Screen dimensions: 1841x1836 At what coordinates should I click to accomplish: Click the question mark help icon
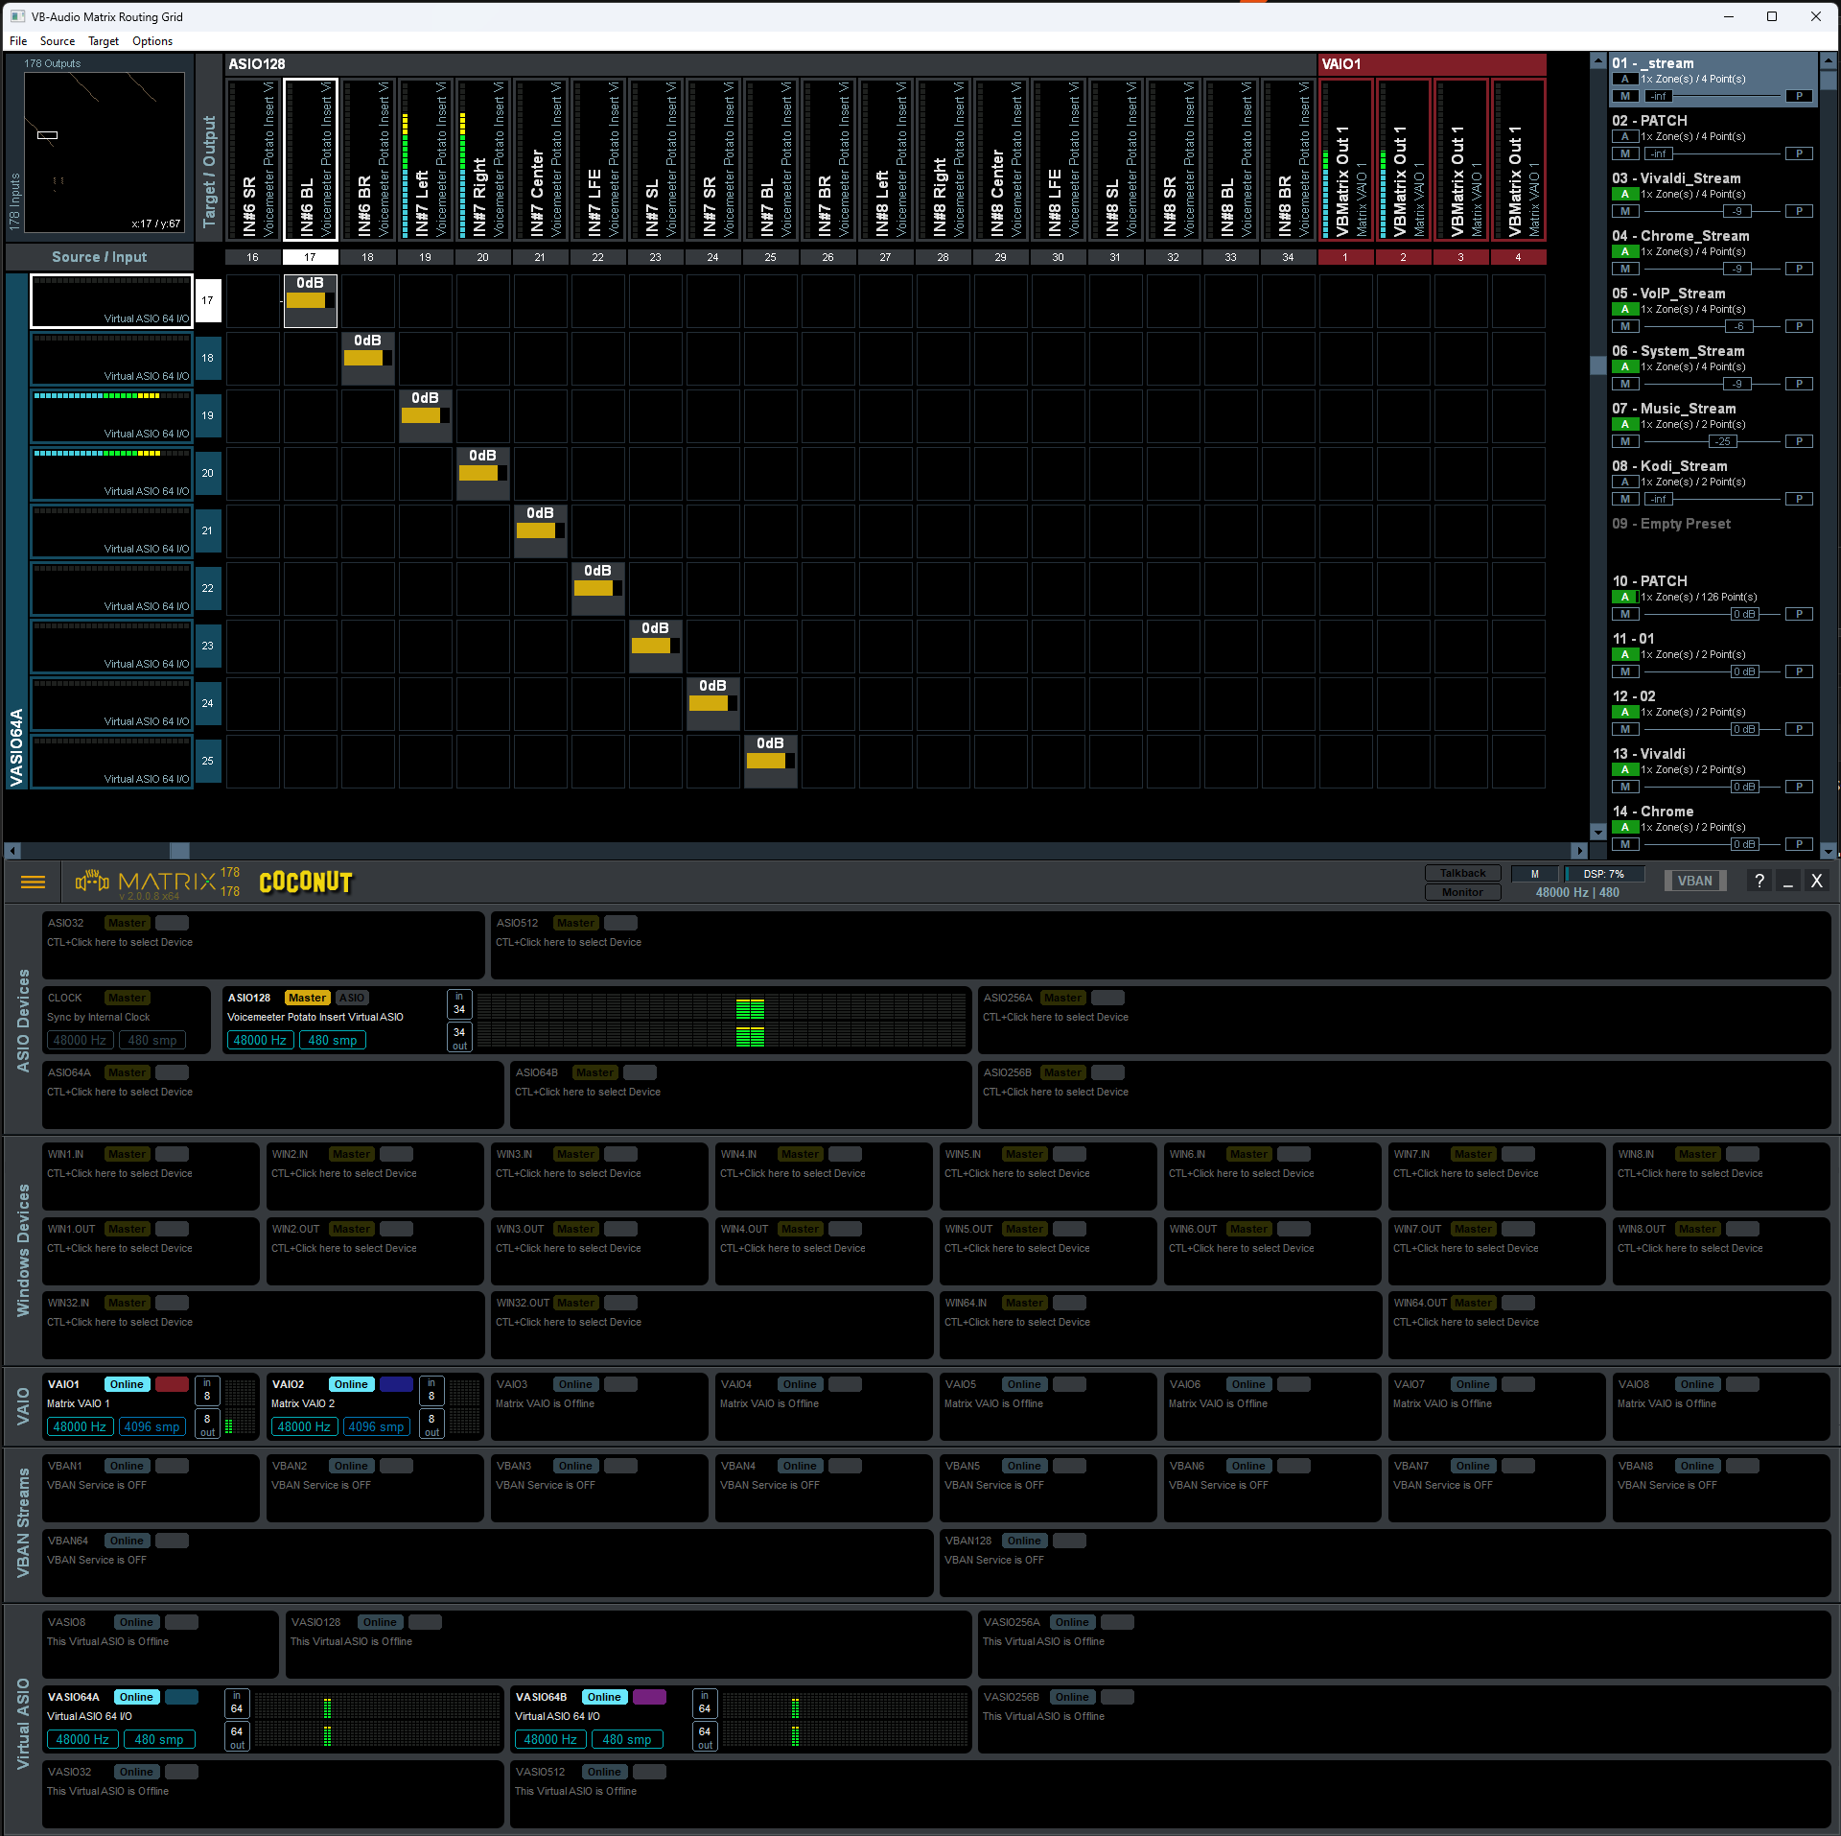[1759, 882]
